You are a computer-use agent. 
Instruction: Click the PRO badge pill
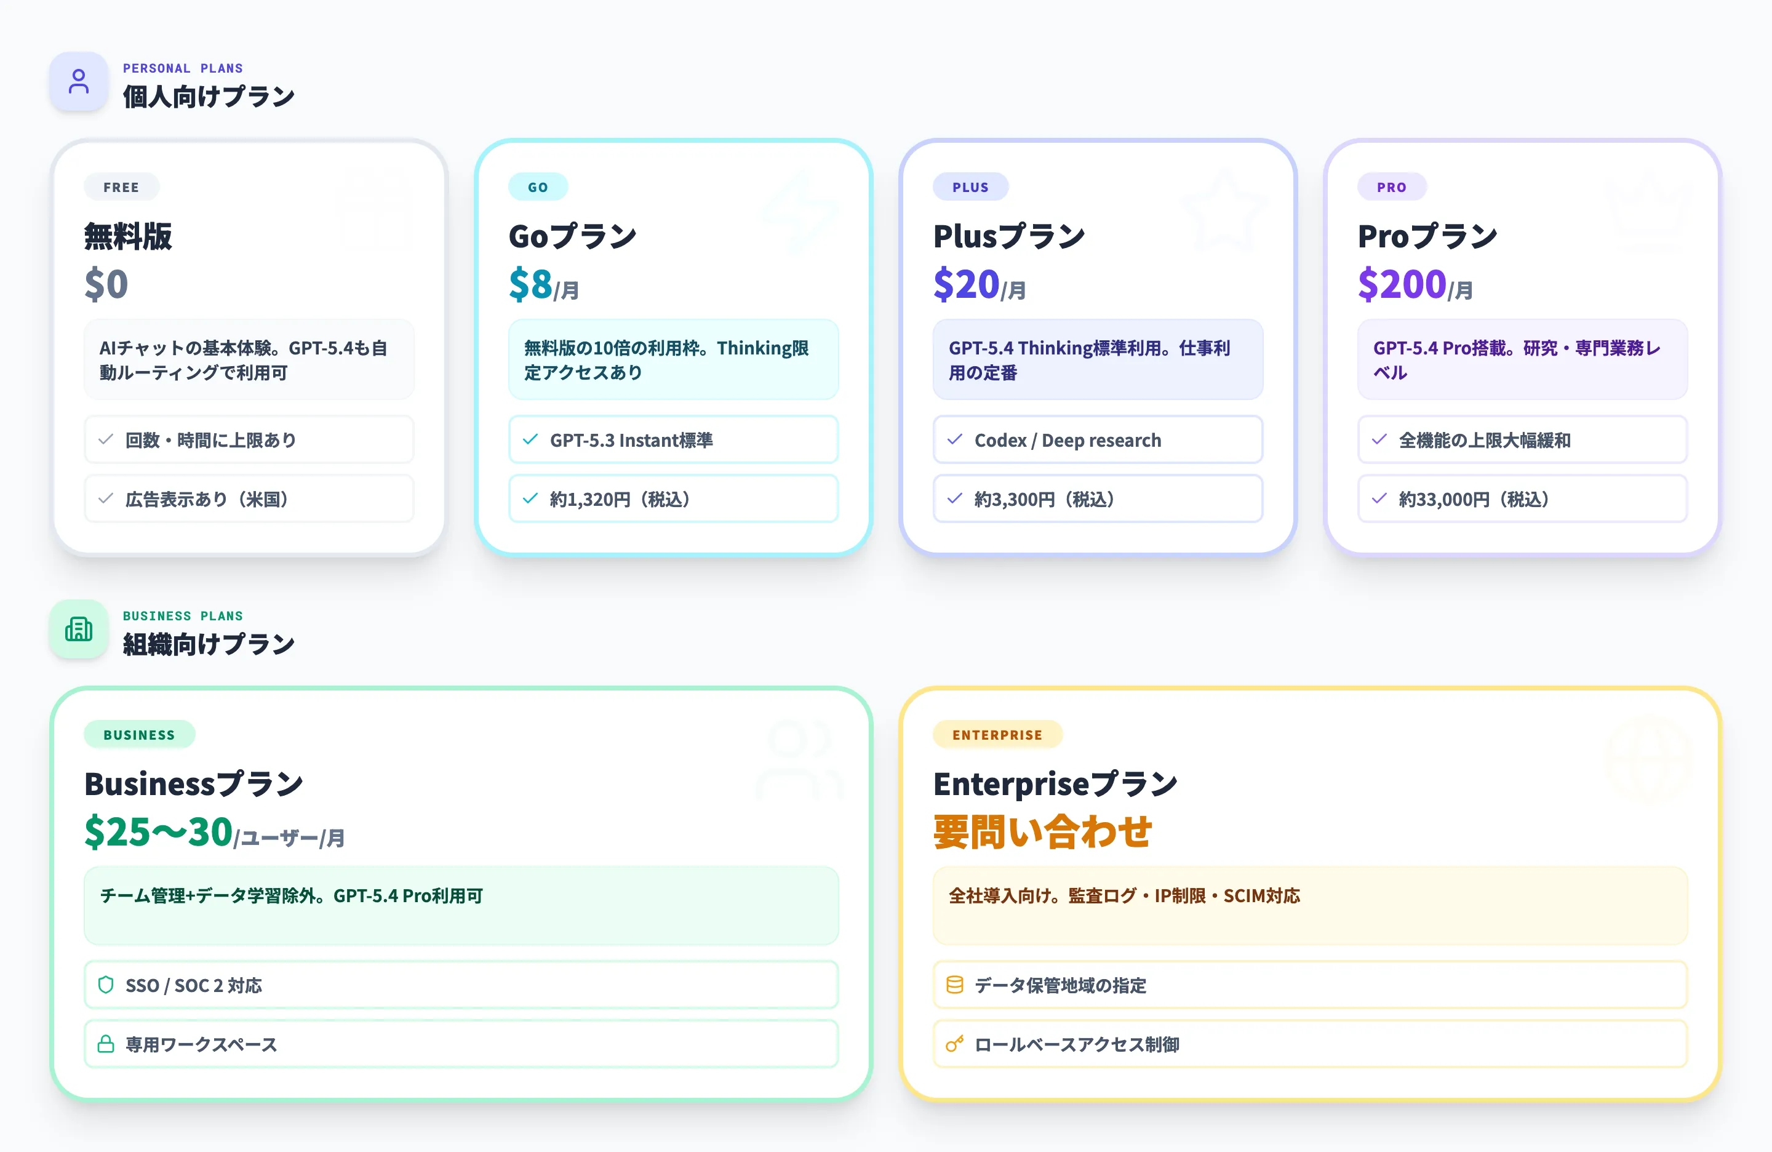point(1392,187)
